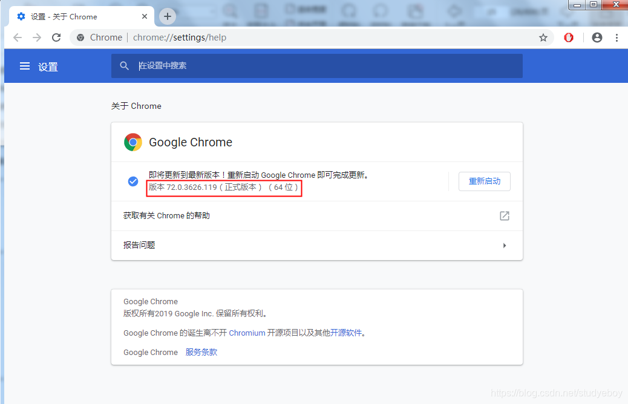This screenshot has height=404, width=628.
Task: Focus the 在设置中搜索 search field
Action: click(x=317, y=66)
